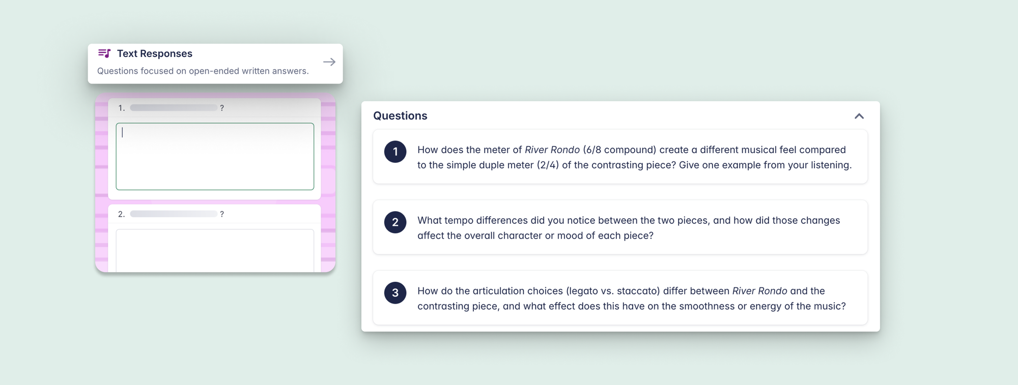Click the number 1 question badge

pyautogui.click(x=395, y=152)
